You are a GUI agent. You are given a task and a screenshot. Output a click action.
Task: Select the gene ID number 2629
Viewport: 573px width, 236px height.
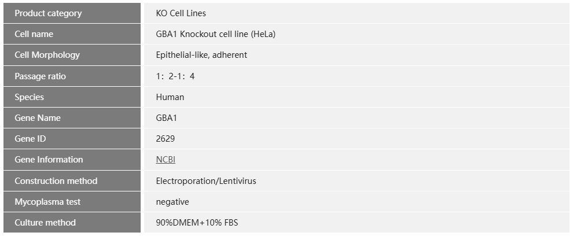click(166, 139)
